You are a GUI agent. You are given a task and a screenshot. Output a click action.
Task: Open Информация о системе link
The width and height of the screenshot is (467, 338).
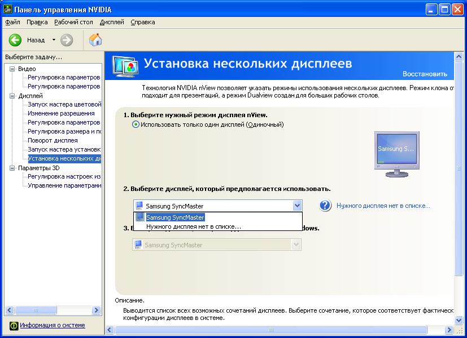pos(53,325)
